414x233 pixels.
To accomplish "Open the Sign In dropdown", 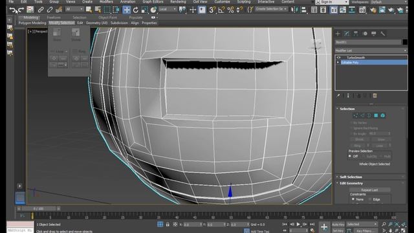I will click(332, 2).
